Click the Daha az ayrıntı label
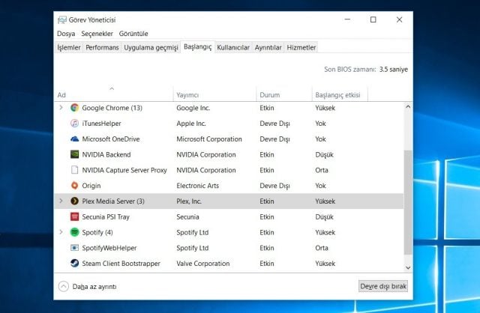Image resolution: width=480 pixels, height=313 pixels. tap(94, 287)
